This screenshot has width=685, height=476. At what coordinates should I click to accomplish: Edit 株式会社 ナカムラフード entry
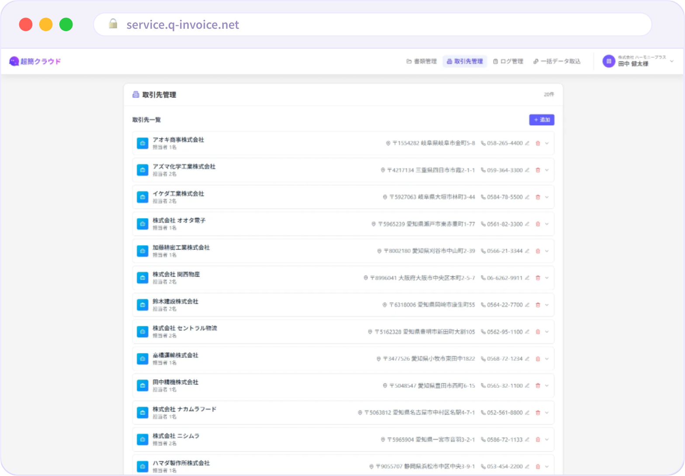tap(527, 413)
